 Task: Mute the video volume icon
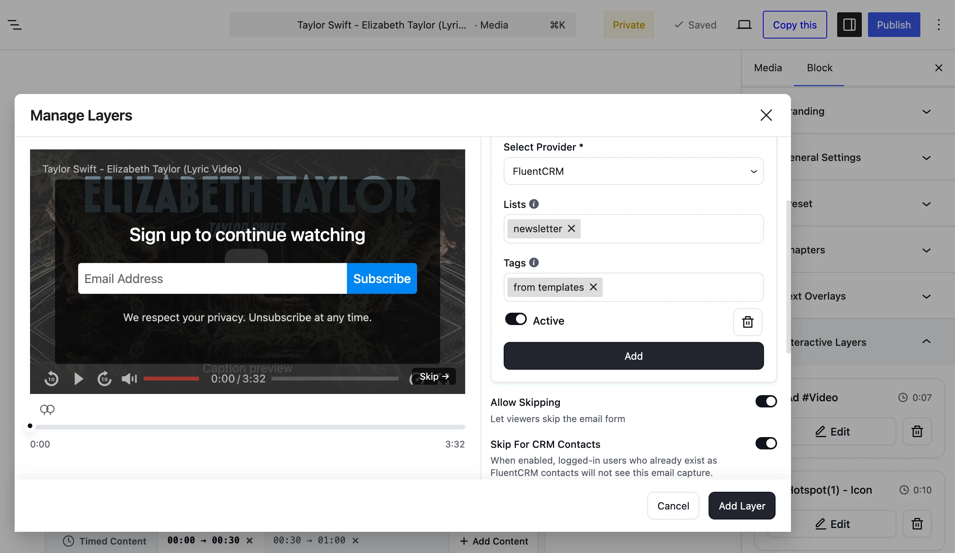tap(129, 379)
